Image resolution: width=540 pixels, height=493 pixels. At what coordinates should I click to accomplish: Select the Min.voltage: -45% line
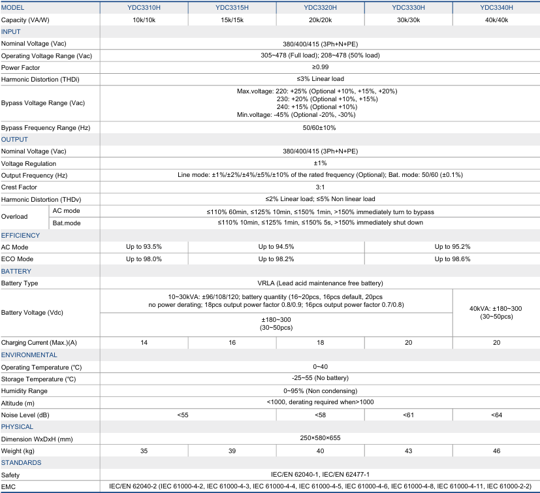[296, 114]
